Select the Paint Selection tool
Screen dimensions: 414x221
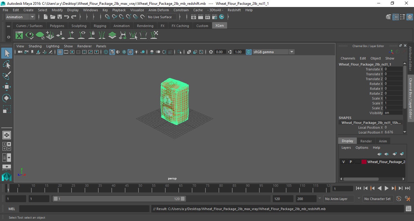[x=7, y=76]
